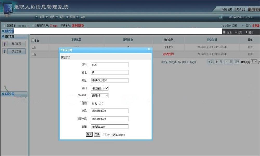Close the 职员信息 dialog with the X

tap(149, 49)
